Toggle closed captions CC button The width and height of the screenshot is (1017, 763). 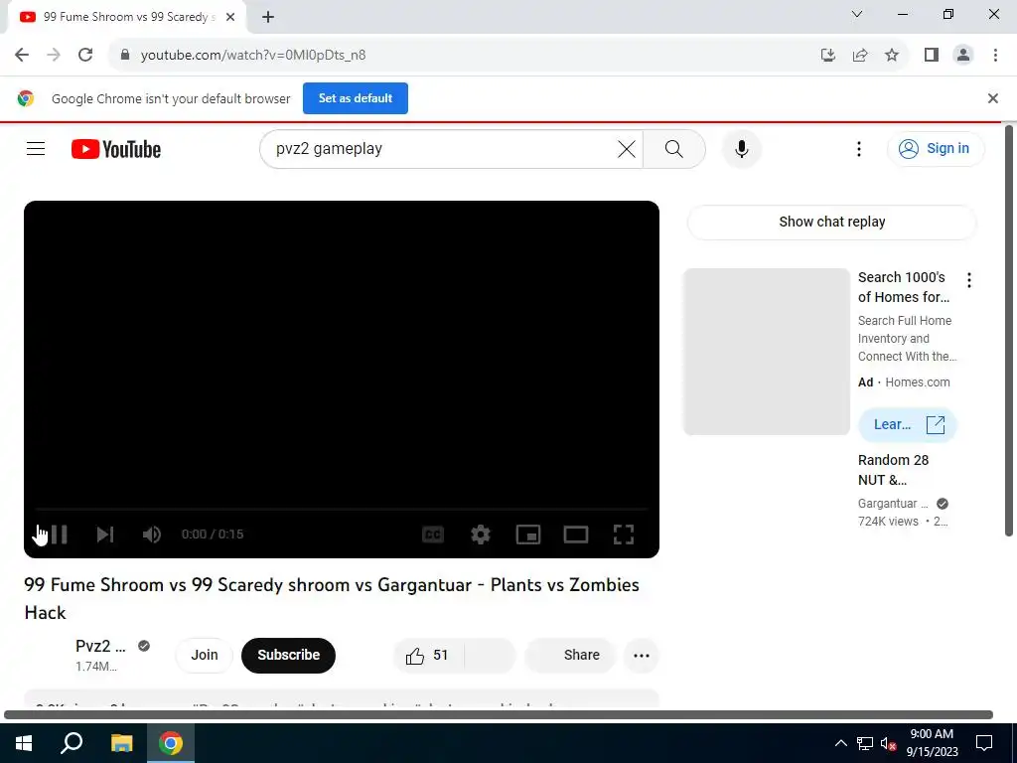click(x=433, y=534)
